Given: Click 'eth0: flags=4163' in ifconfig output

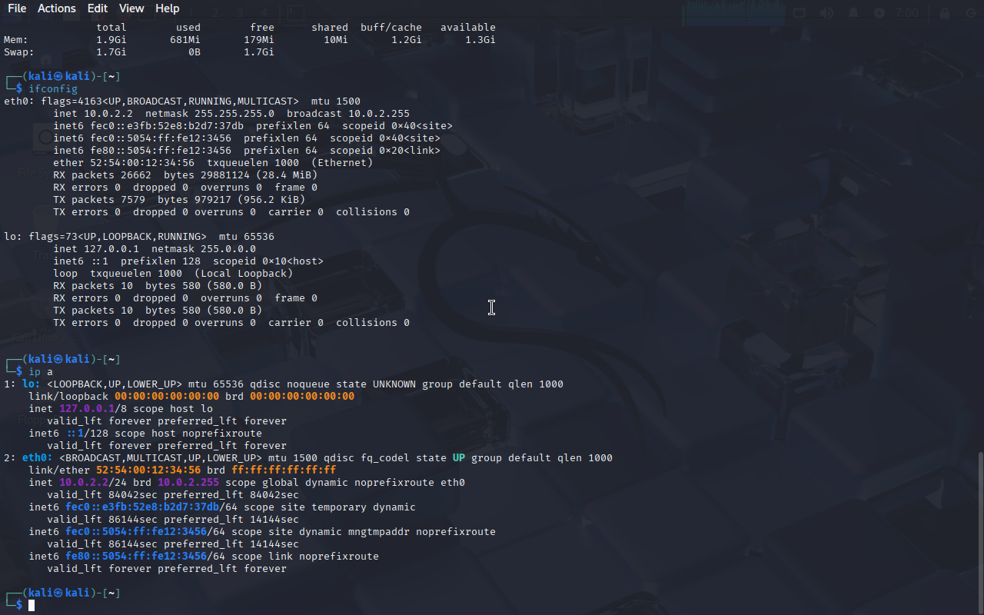Looking at the screenshot, I should (53, 101).
